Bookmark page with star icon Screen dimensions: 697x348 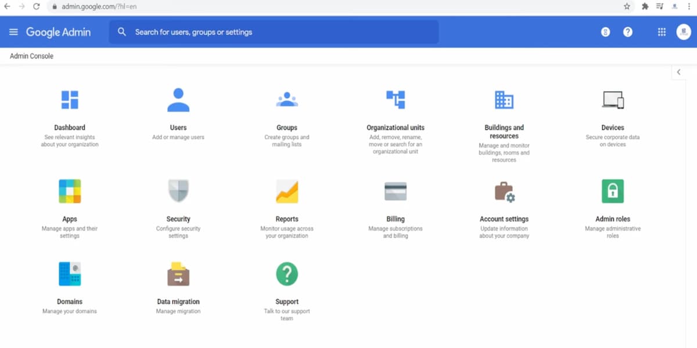[x=627, y=6]
